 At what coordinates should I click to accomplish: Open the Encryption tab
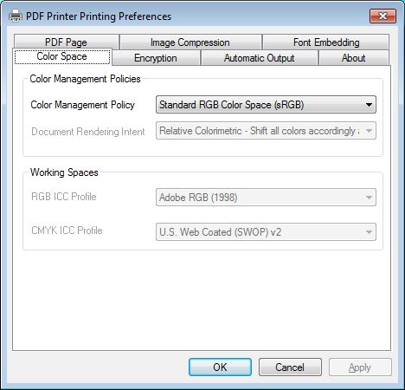coord(156,58)
